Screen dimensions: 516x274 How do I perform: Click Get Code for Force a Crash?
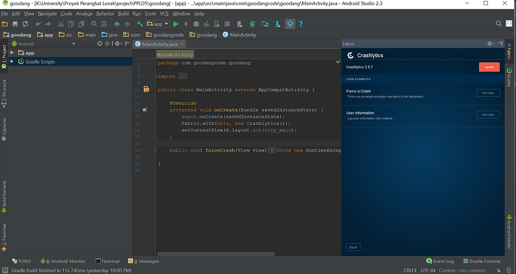(x=488, y=93)
